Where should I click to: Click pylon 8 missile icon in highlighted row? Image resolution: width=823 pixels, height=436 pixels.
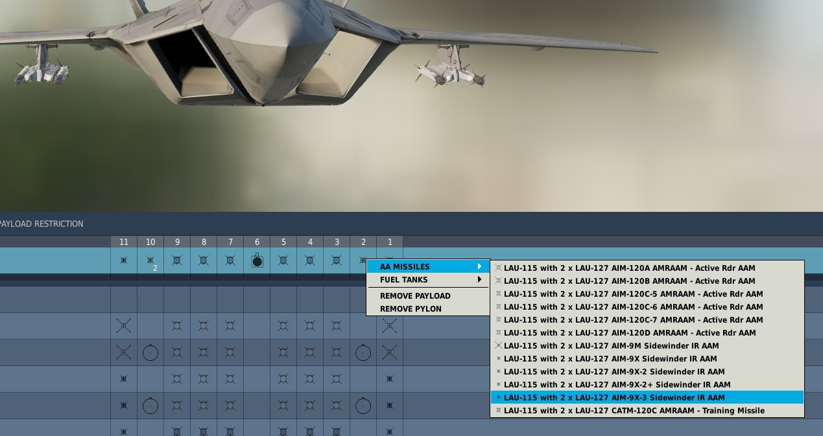click(204, 260)
